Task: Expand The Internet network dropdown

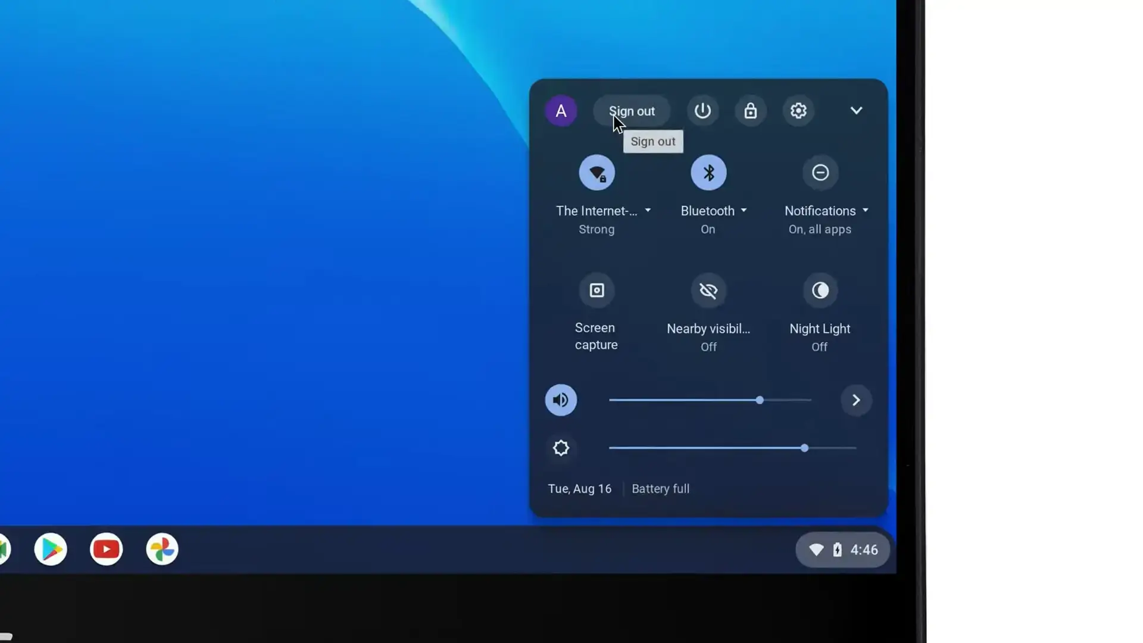Action: [x=648, y=211]
